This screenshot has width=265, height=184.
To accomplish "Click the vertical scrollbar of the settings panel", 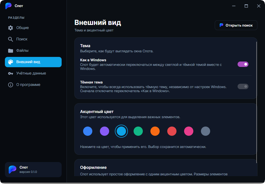I will point(257,102).
